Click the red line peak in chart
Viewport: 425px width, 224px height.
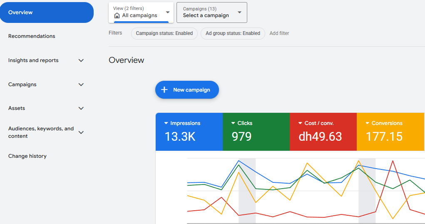click(x=392, y=161)
